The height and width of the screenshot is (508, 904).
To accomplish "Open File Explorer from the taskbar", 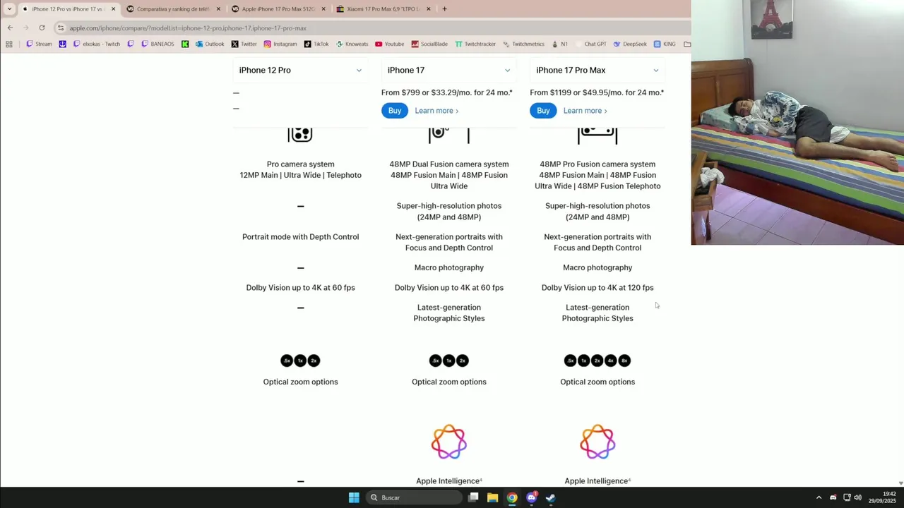I will click(492, 497).
